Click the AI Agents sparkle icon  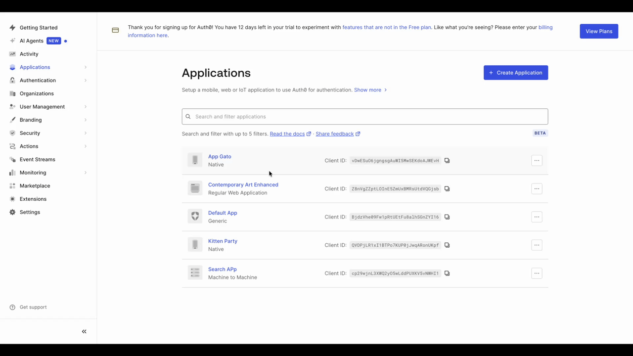click(12, 41)
